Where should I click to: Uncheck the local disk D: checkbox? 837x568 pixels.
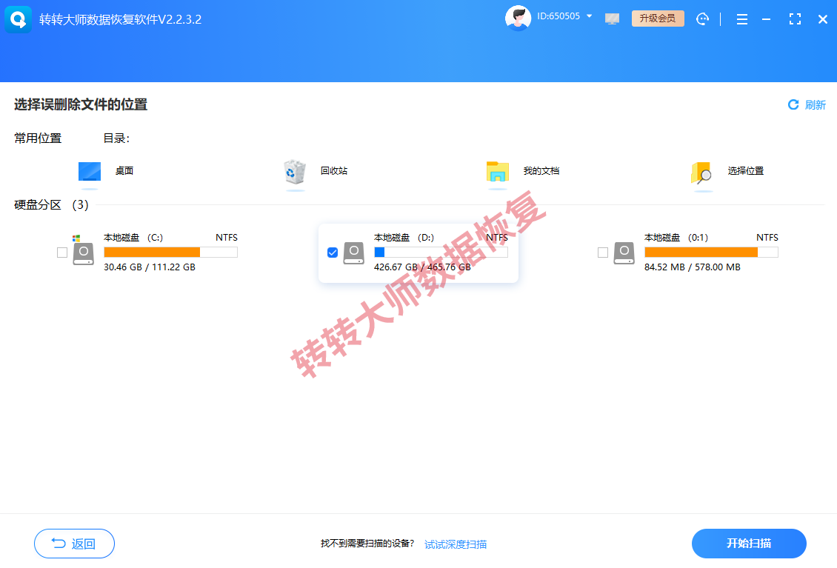pos(332,253)
